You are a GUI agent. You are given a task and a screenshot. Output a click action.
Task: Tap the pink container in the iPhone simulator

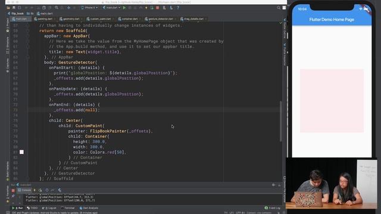click(332, 100)
